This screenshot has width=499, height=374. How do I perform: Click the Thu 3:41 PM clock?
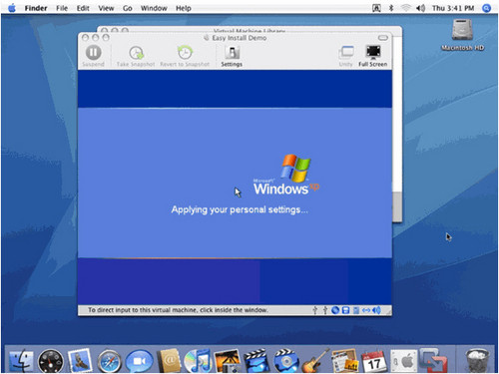tap(453, 8)
